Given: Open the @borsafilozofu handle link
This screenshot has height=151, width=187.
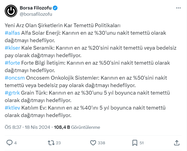Looking at the screenshot, I should (x=36, y=14).
